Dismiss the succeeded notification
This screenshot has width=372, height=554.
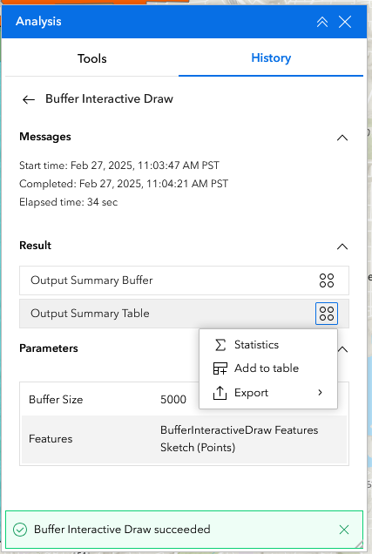click(x=344, y=530)
